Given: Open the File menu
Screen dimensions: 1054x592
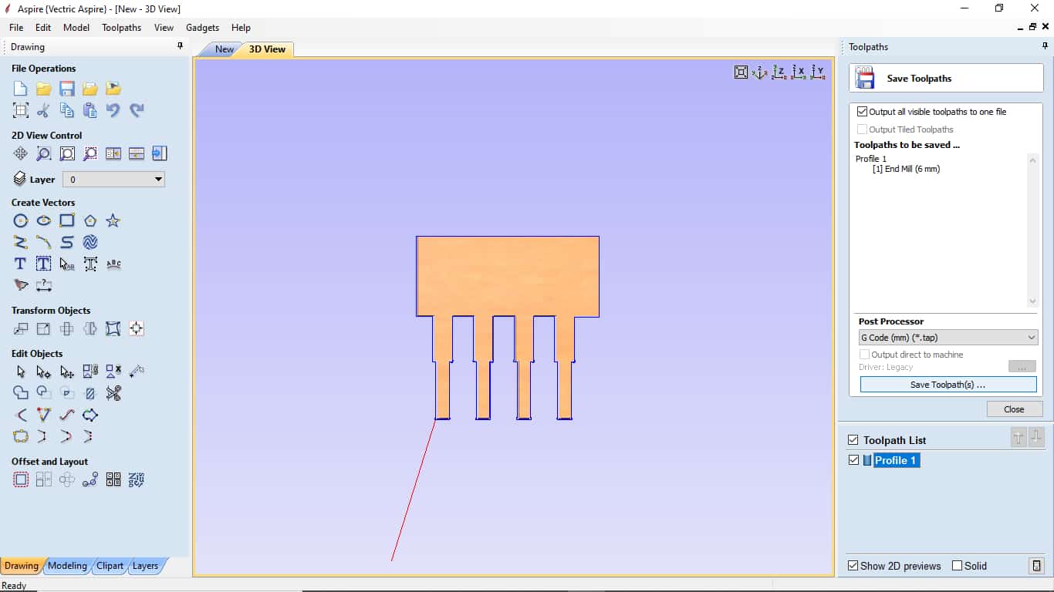Looking at the screenshot, I should pyautogui.click(x=16, y=27).
